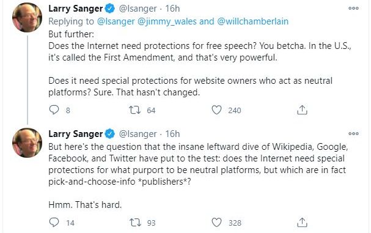Open the @jimmy_wales mention link
371x233 pixels.
coord(167,21)
